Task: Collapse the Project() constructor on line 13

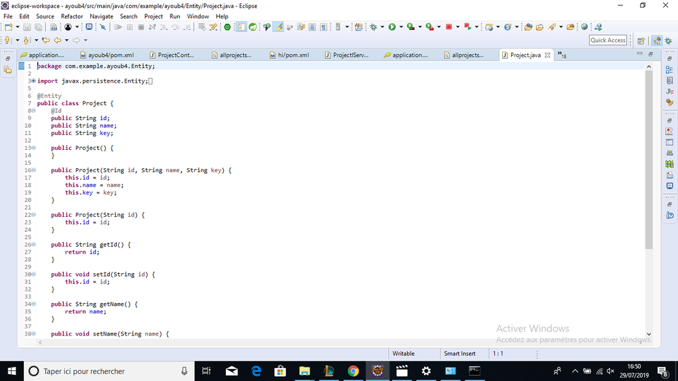Action: [x=34, y=148]
